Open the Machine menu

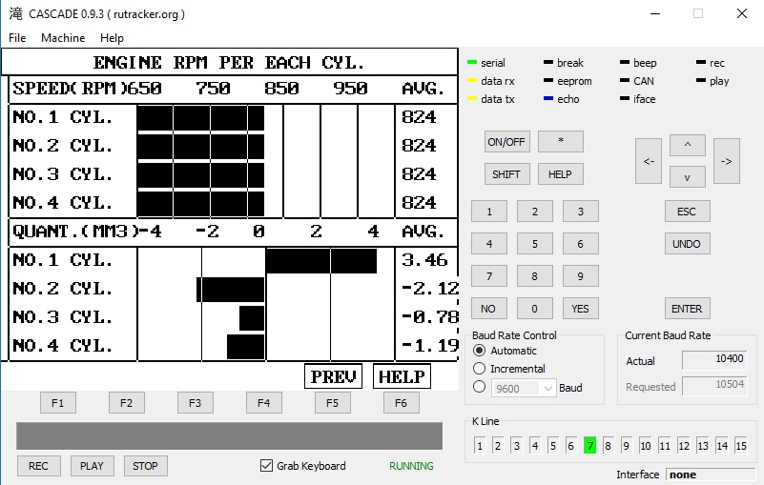tap(63, 38)
